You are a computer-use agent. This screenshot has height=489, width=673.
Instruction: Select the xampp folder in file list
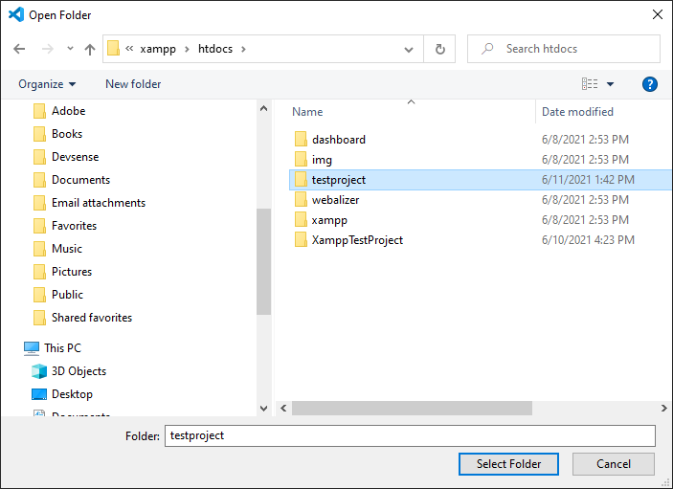click(329, 220)
